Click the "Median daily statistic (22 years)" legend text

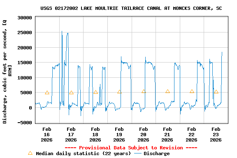pos(83,153)
